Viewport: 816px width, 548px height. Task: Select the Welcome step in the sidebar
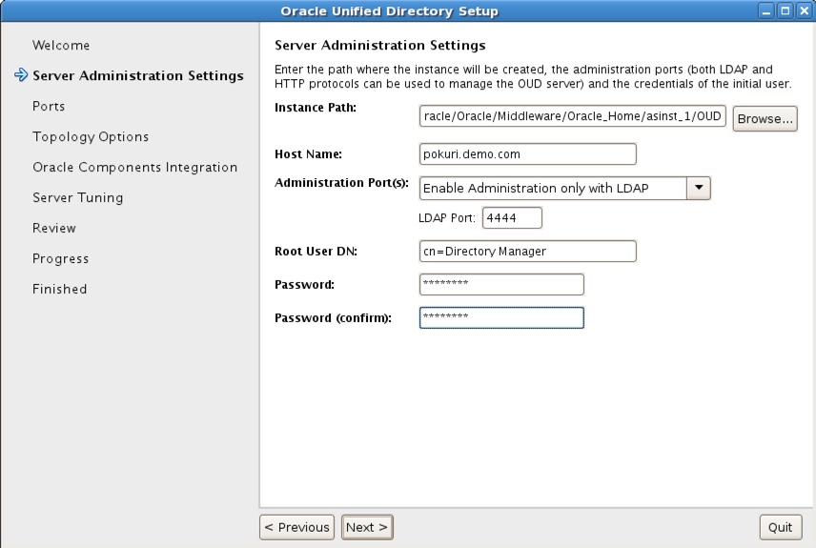pyautogui.click(x=61, y=46)
